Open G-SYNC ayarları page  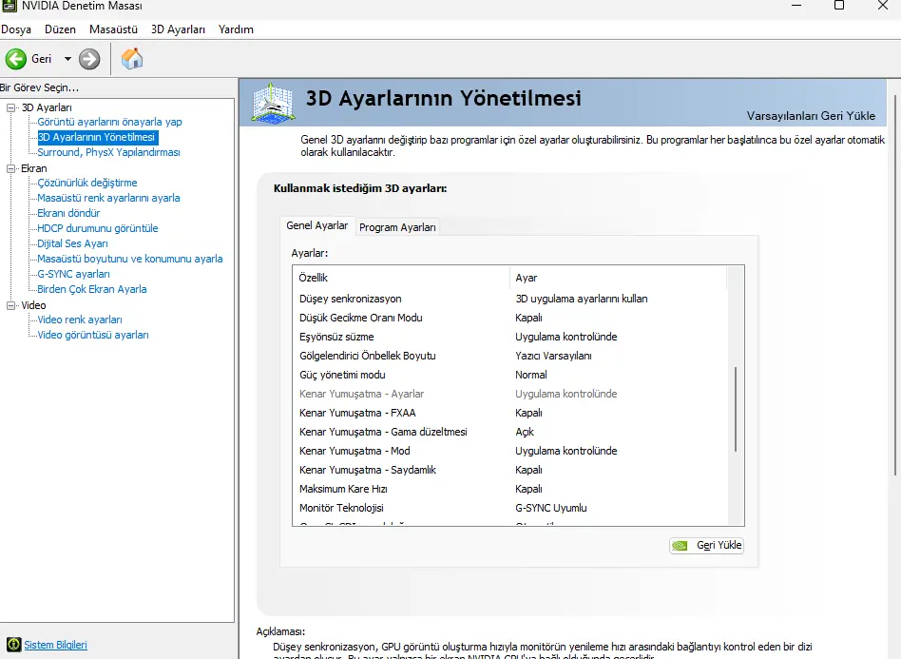[73, 274]
